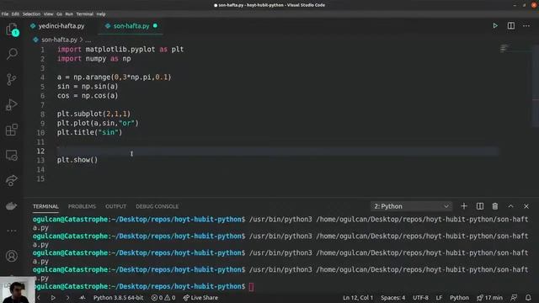This screenshot has height=303, width=539.
Task: Open the Remote Explorer icon
Action: click(x=12, y=155)
